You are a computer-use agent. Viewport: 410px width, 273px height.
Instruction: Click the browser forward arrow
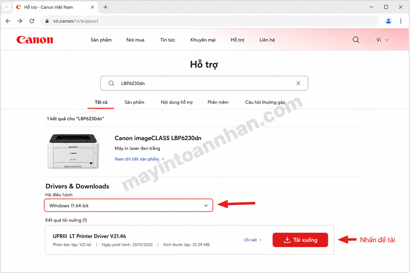tap(20, 21)
